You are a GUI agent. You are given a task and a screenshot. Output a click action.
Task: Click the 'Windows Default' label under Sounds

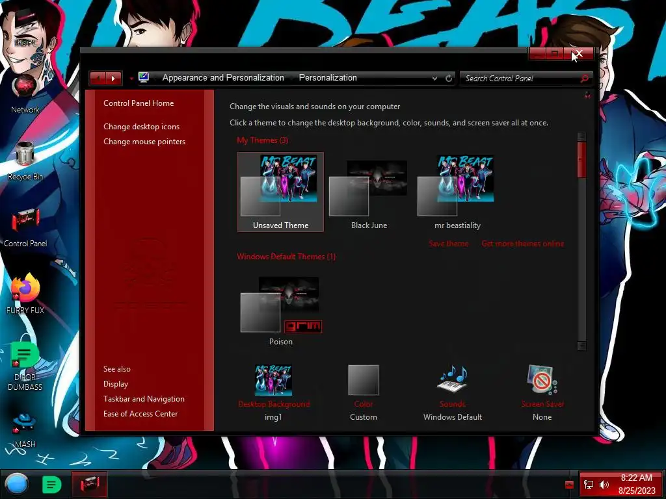coord(453,417)
